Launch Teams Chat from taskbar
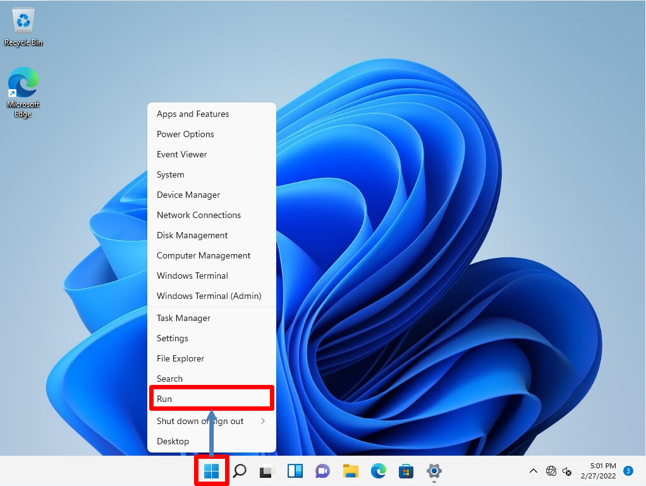The width and height of the screenshot is (646, 486). point(322,471)
